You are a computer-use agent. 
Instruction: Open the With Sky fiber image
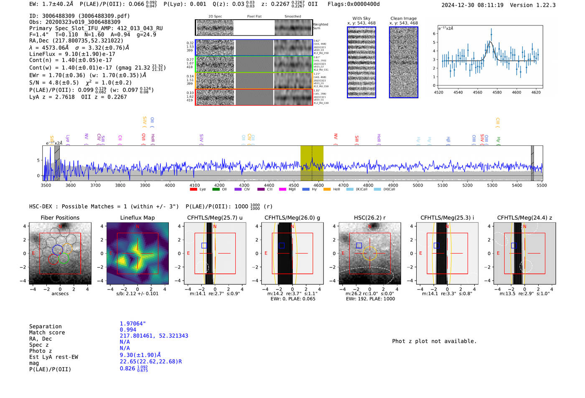361,62
